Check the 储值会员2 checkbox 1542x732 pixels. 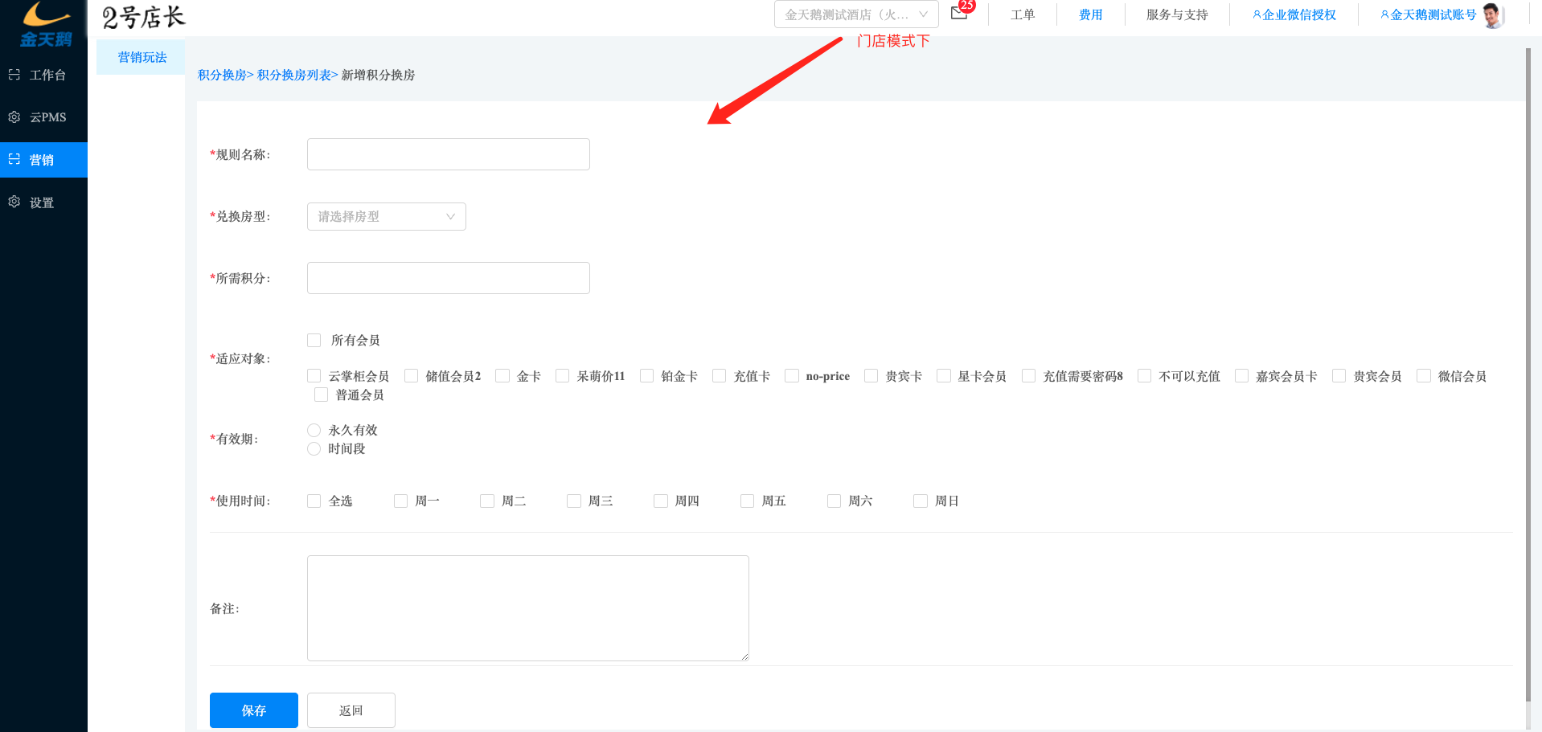point(411,376)
